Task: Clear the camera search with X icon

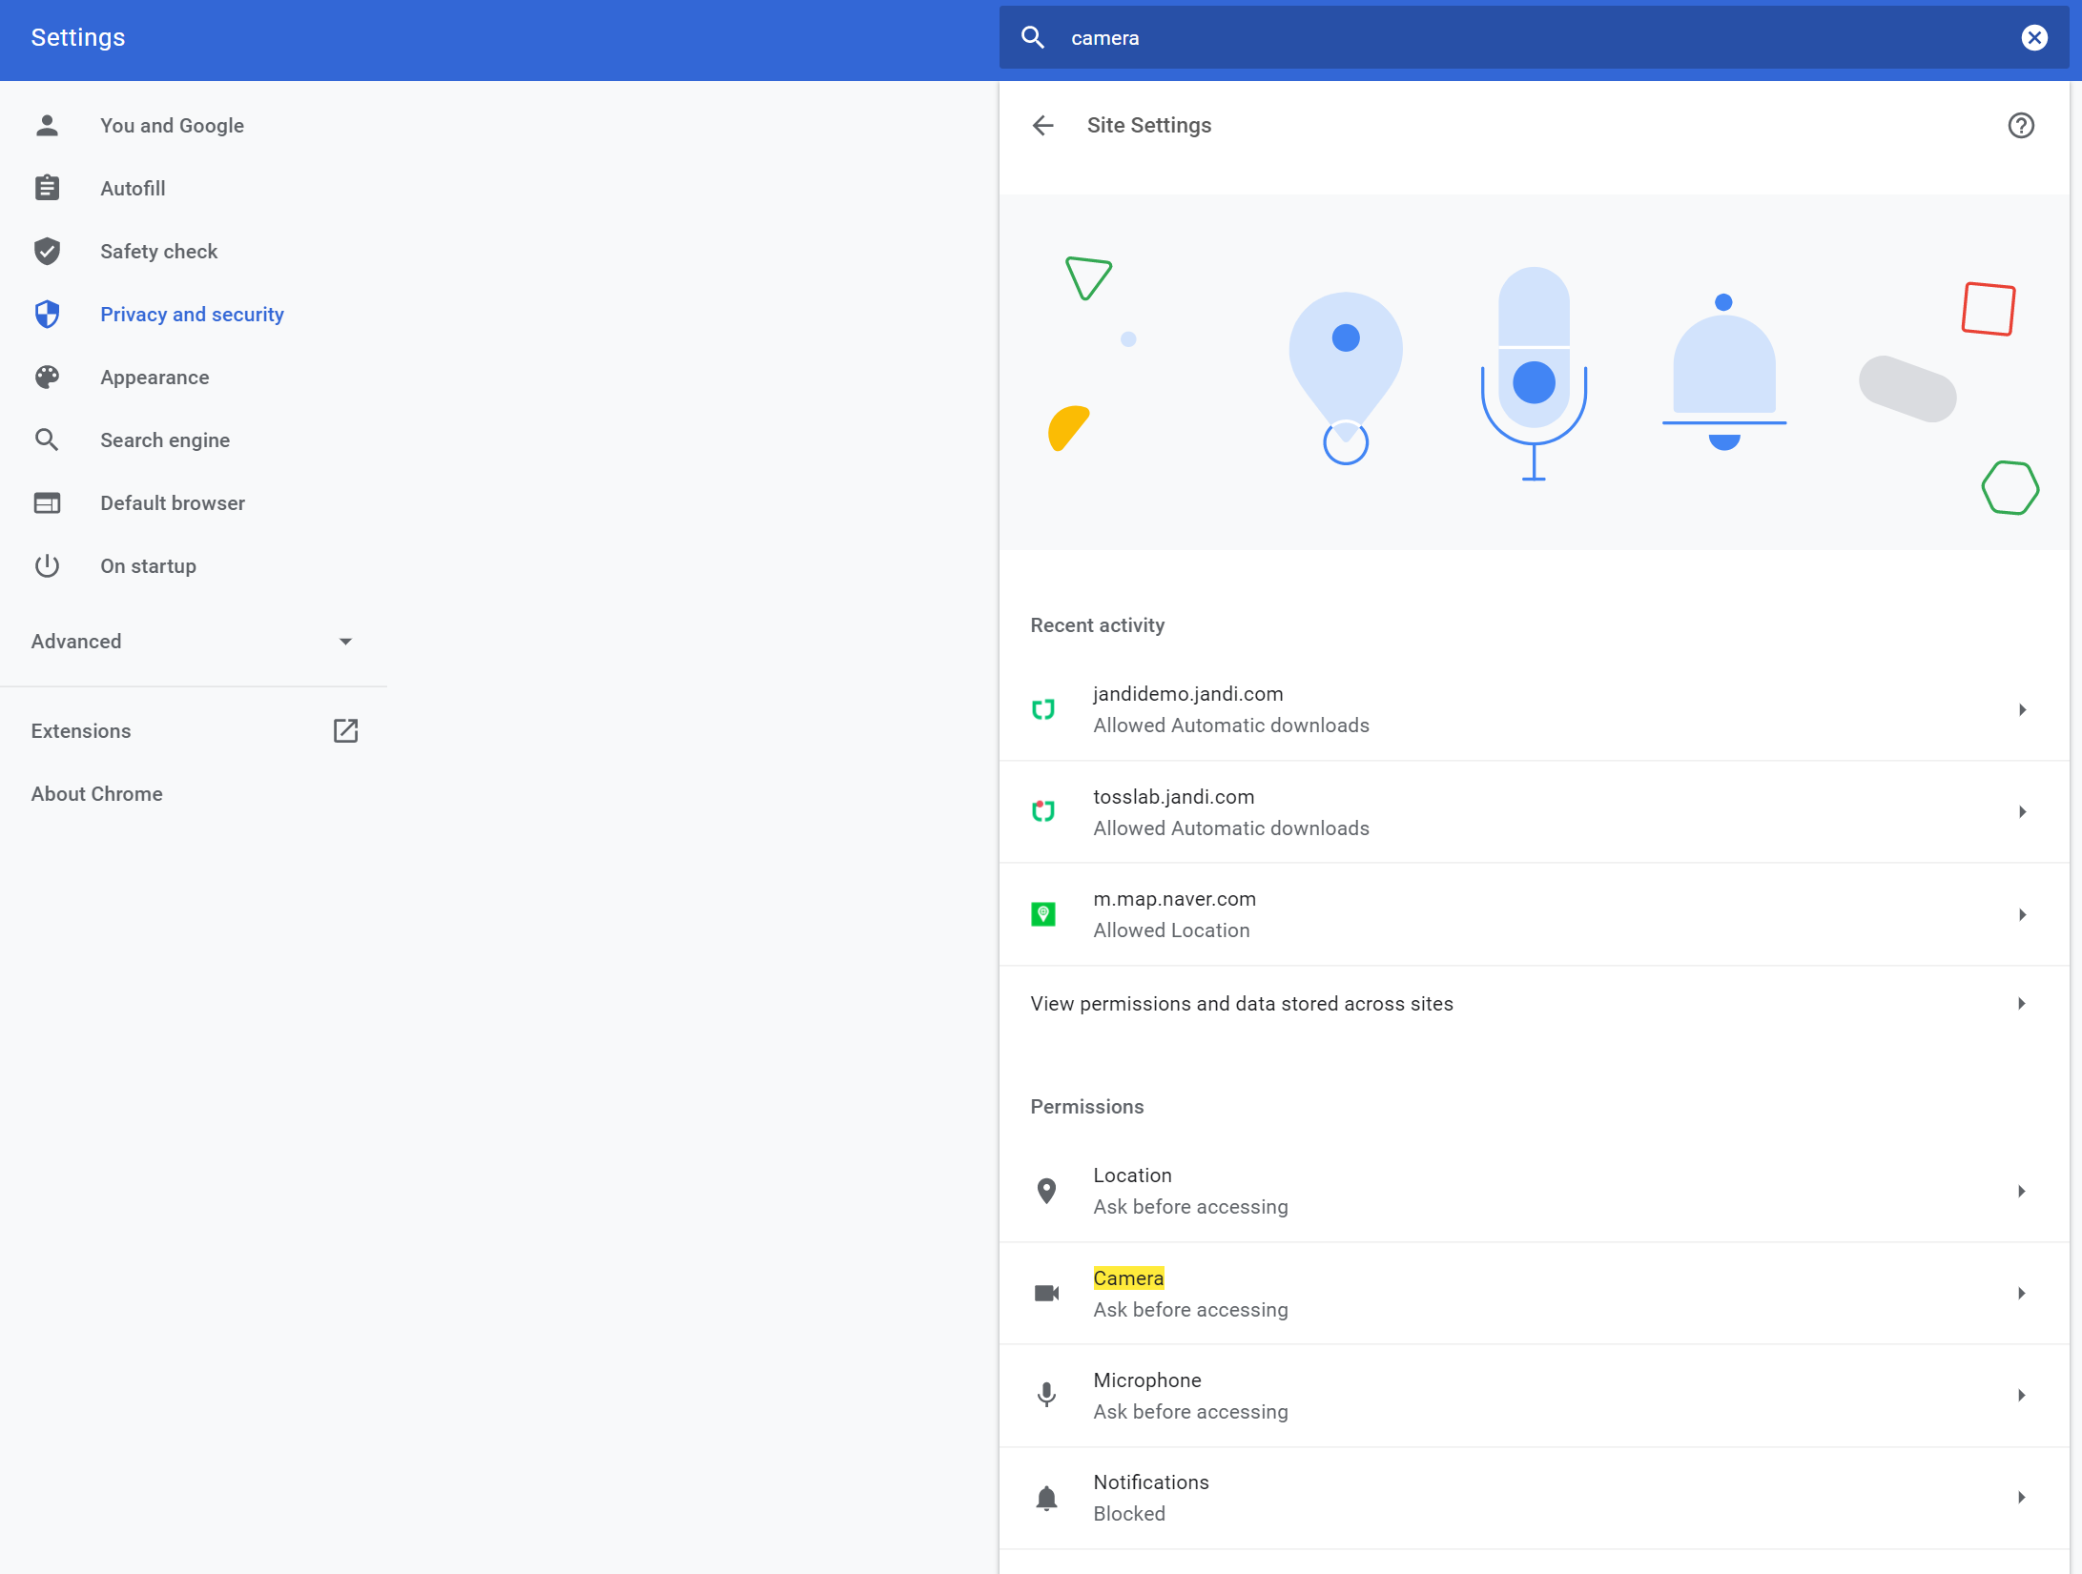Action: 2033,37
